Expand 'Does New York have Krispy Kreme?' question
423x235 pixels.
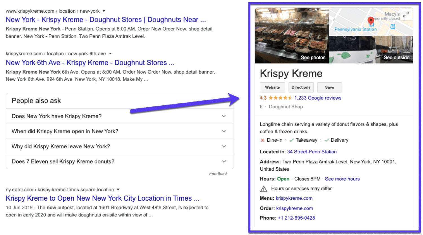pos(120,116)
